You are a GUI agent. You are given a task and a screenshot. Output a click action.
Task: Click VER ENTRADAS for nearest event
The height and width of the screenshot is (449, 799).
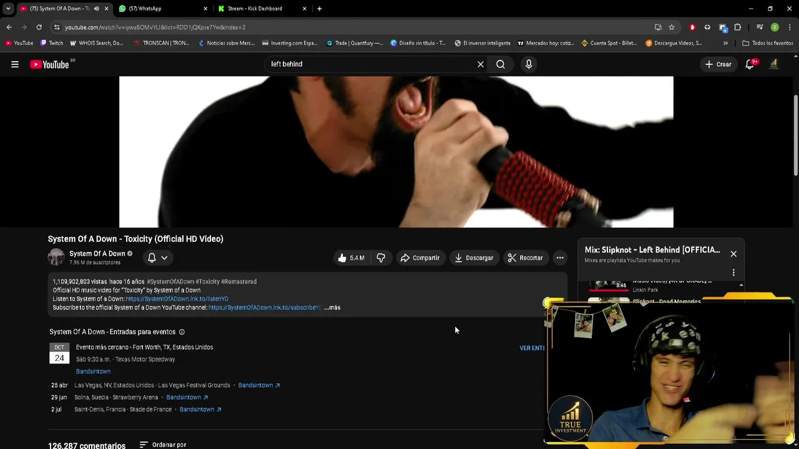[532, 348]
